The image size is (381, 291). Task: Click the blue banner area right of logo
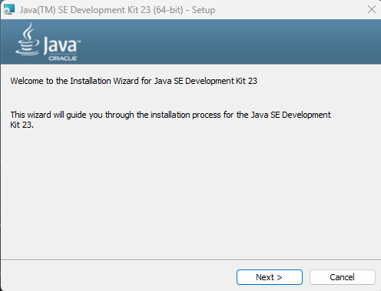pos(230,42)
